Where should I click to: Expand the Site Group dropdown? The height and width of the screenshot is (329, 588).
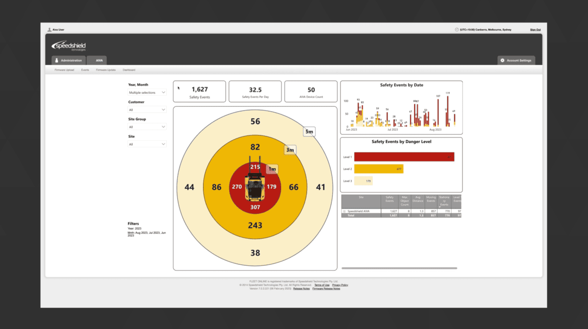click(147, 127)
